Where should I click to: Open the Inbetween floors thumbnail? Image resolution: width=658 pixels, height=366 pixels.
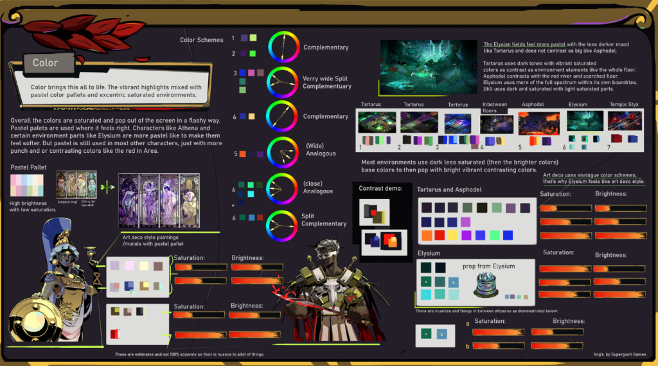(x=497, y=124)
